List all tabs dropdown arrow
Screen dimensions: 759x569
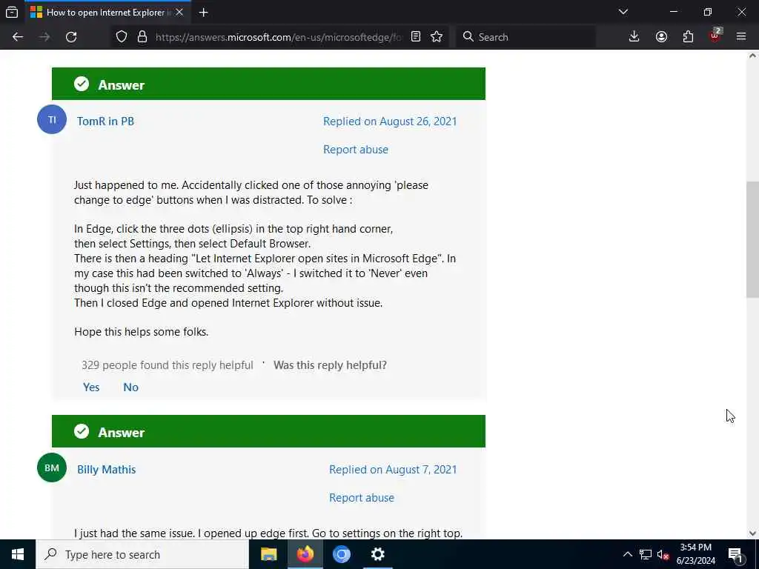[x=623, y=12]
